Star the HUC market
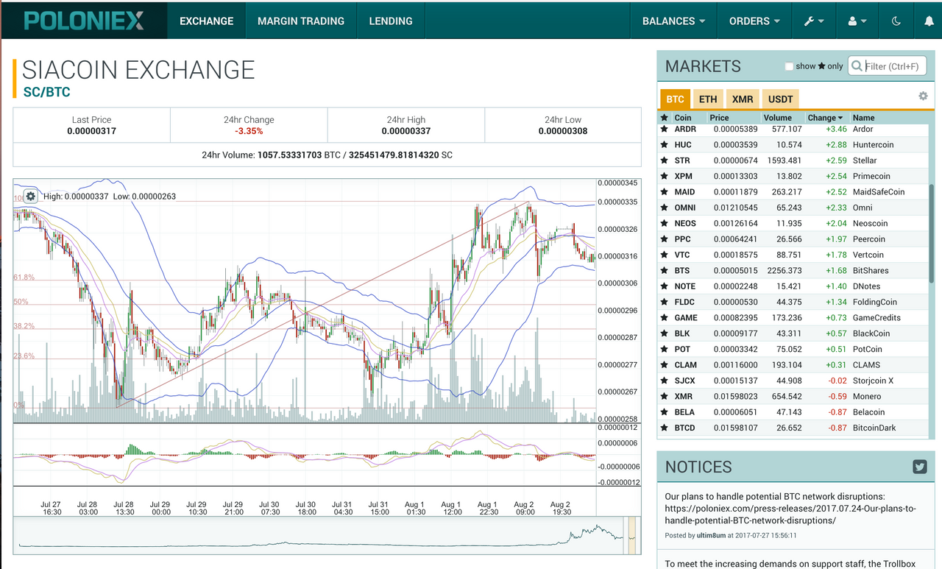This screenshot has width=942, height=569. (665, 145)
